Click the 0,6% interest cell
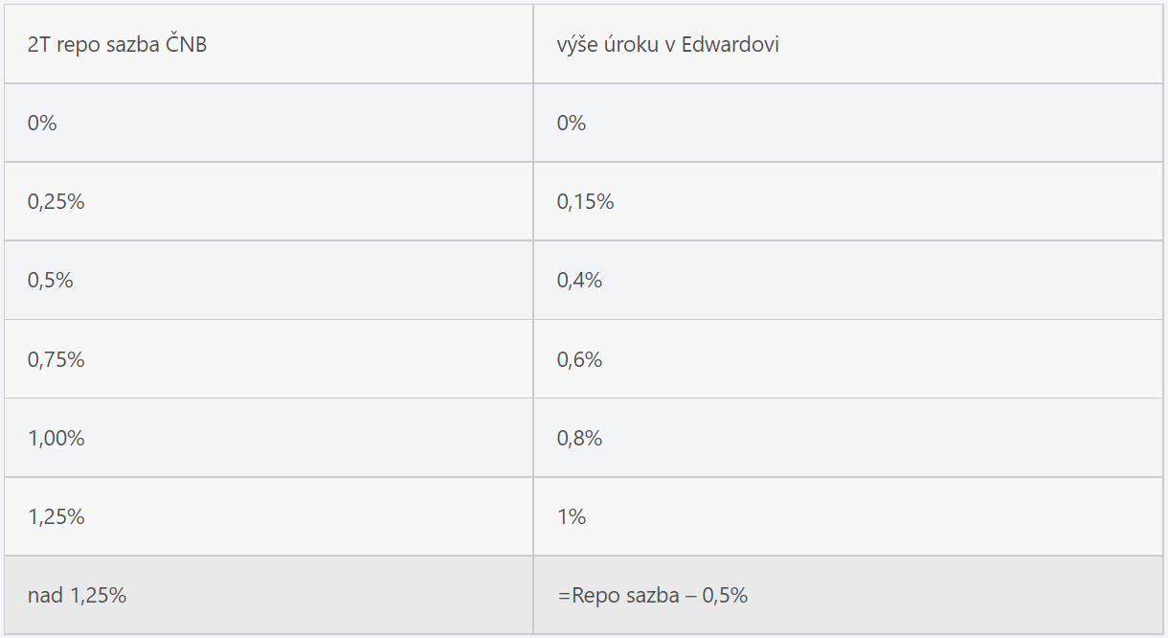1168x638 pixels. click(x=848, y=359)
